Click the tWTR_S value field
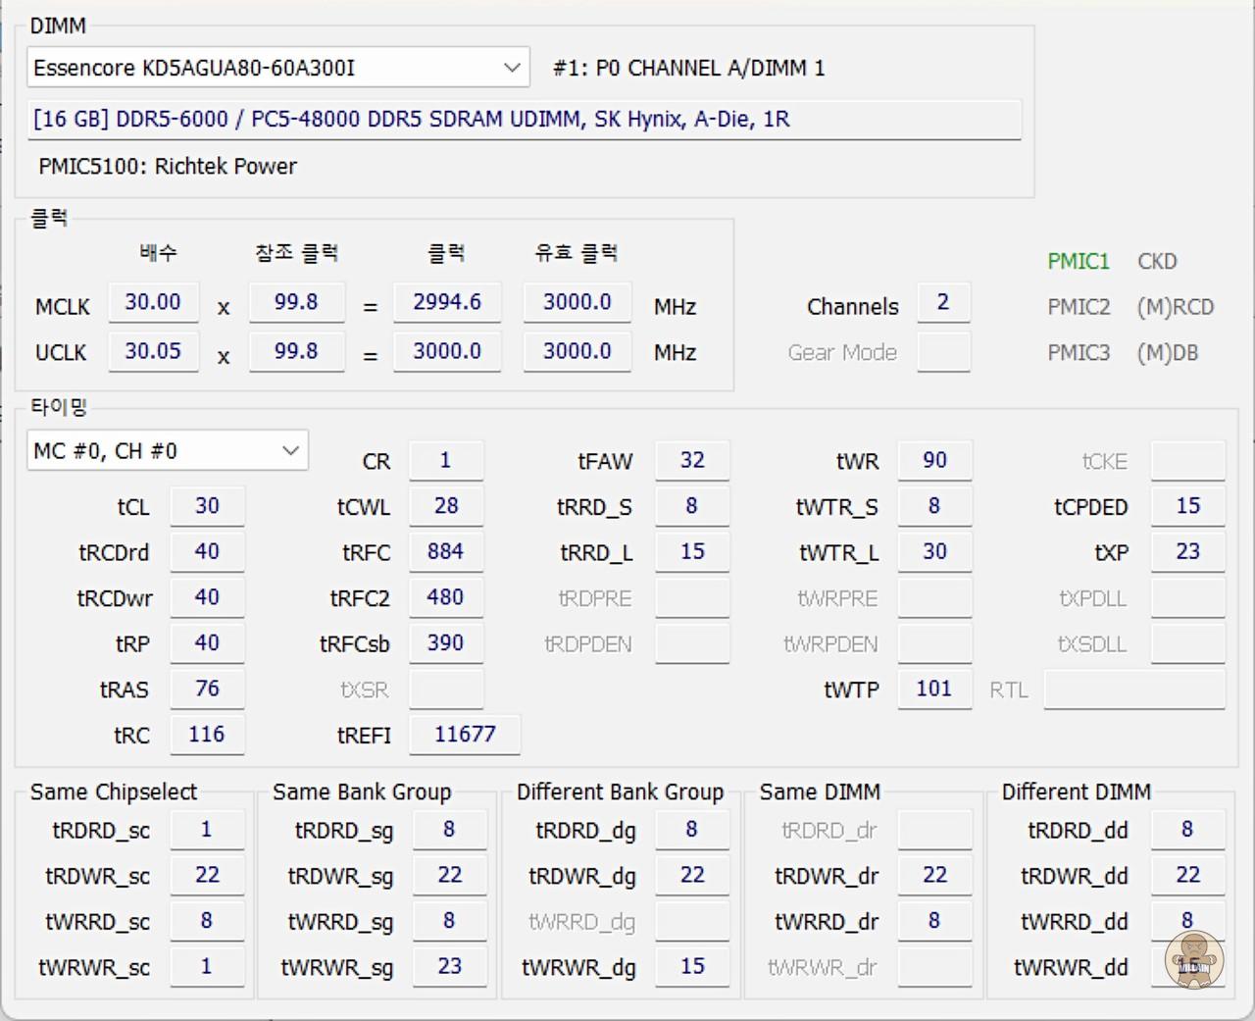Image resolution: width=1255 pixels, height=1021 pixels. pyautogui.click(x=934, y=506)
